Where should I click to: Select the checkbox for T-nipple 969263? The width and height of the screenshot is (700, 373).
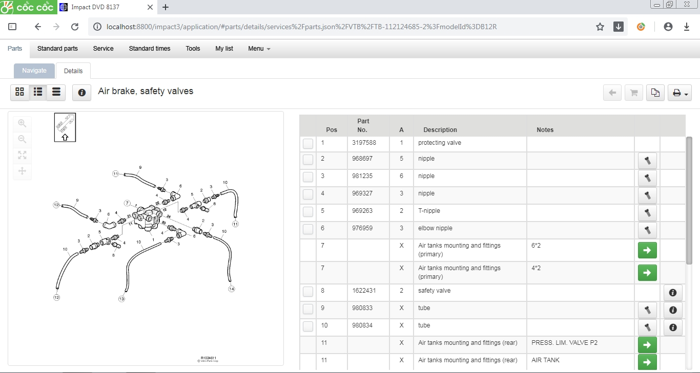coord(308,211)
